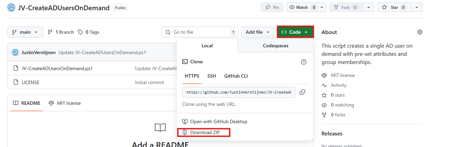Toggle the green Code dropdown button
Screen dimensions: 453x147
[295, 32]
